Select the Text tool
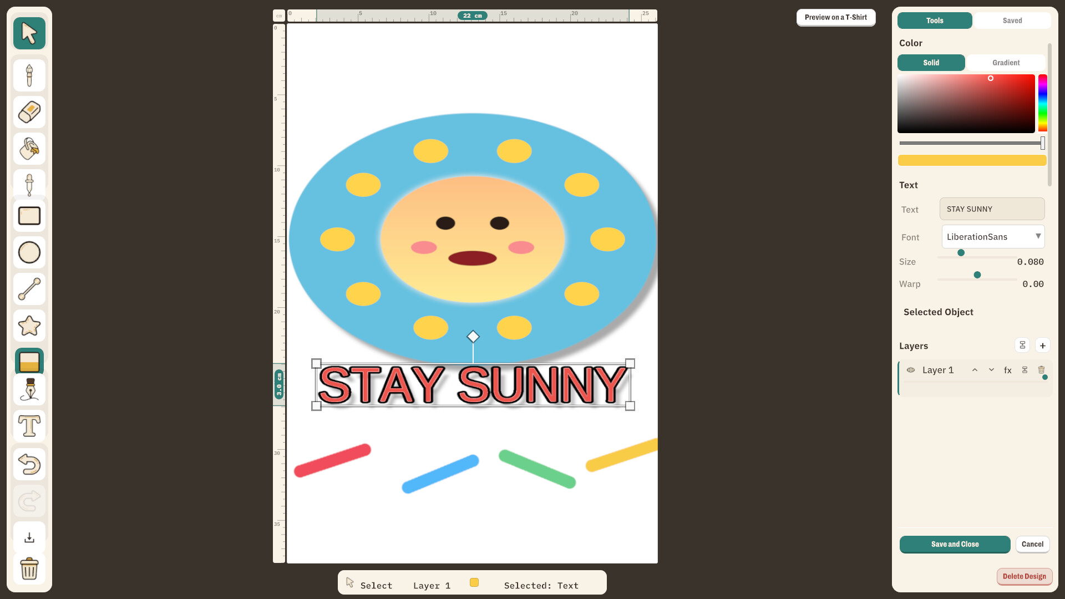The image size is (1065, 599). [x=29, y=426]
